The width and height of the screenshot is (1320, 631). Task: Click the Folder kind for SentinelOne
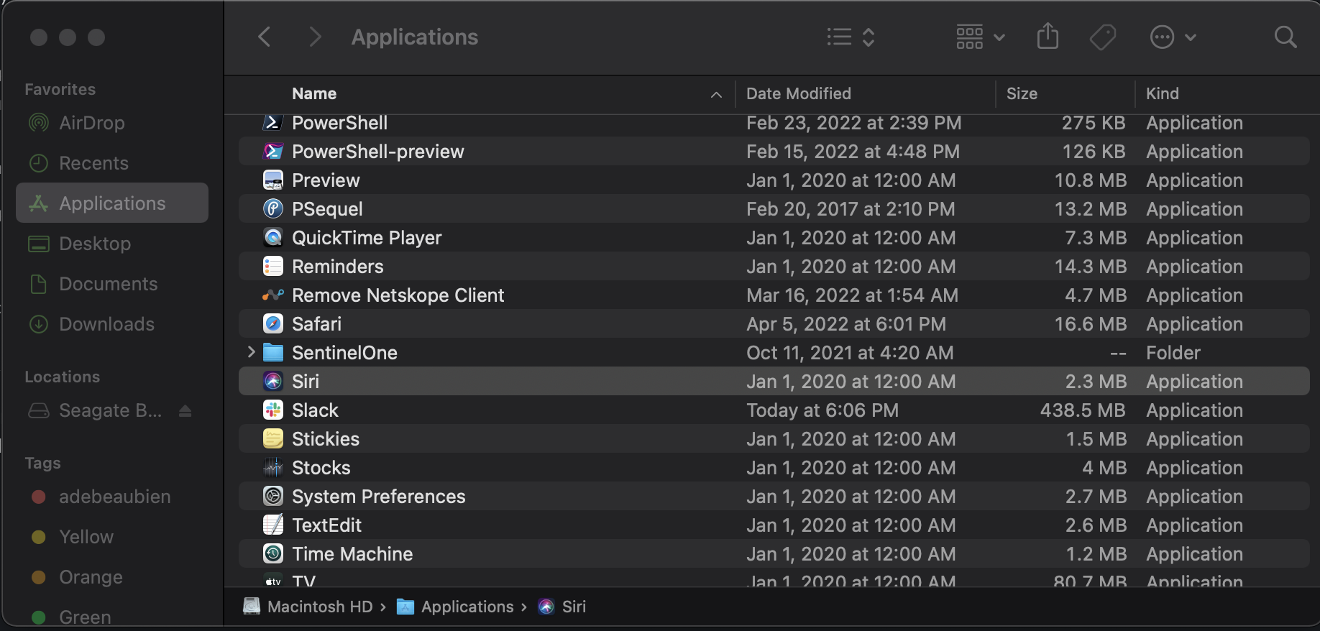(1173, 353)
